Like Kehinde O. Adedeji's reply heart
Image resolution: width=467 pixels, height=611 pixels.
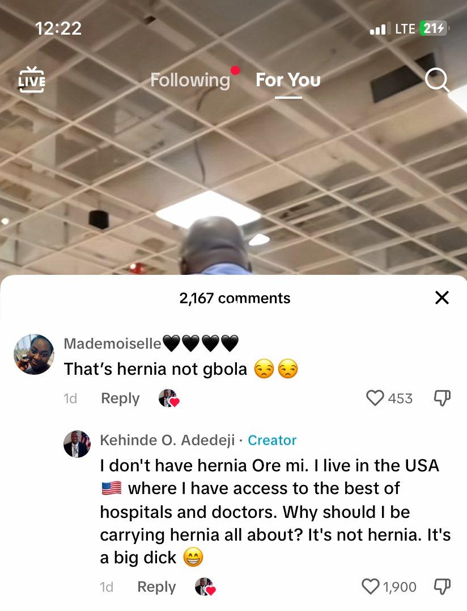pyautogui.click(x=370, y=587)
